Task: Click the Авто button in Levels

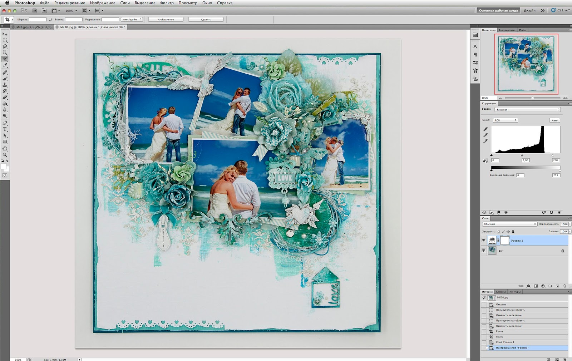Action: (554, 120)
